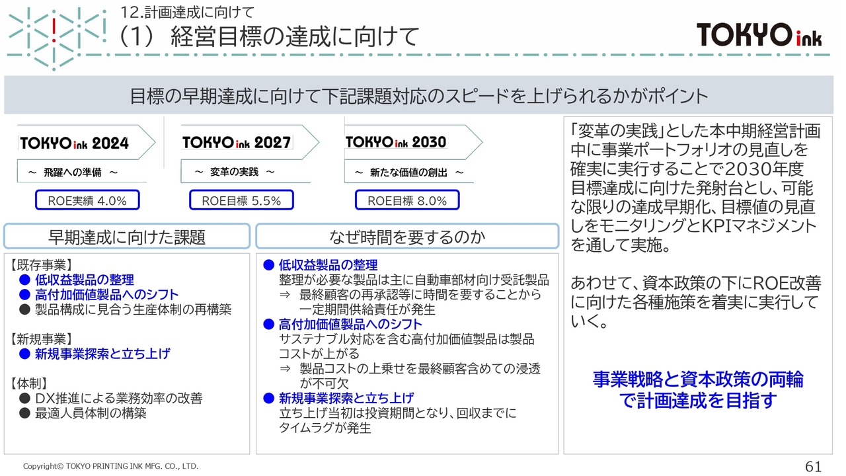Image resolution: width=846 pixels, height=476 pixels.
Task: Click the title '(1) 経営目標の達成に向けて'
Action: click(x=269, y=36)
